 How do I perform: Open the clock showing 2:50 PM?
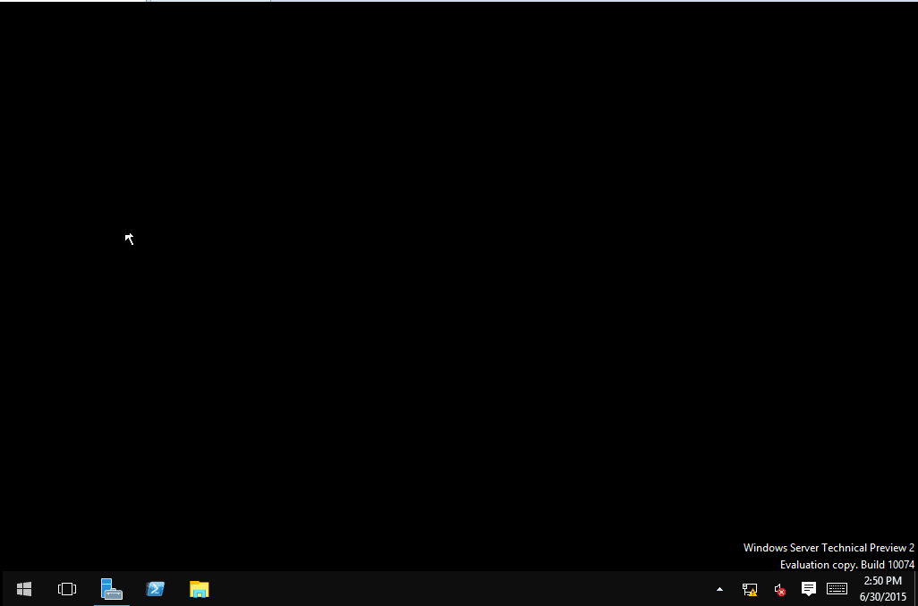(883, 588)
